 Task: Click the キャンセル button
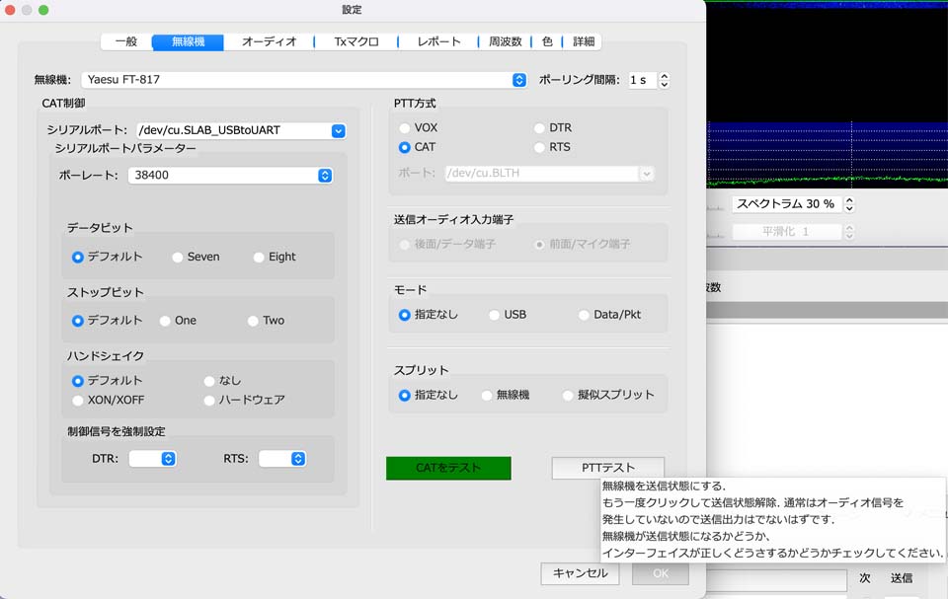(580, 573)
